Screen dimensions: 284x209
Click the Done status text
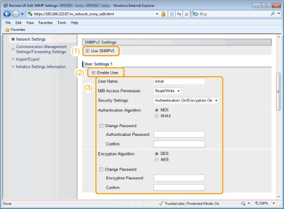(x=7, y=204)
